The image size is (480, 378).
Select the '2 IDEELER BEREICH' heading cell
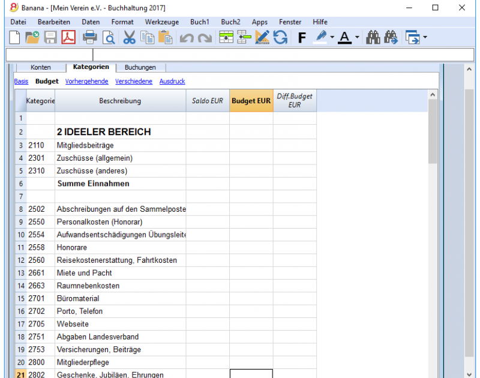121,132
